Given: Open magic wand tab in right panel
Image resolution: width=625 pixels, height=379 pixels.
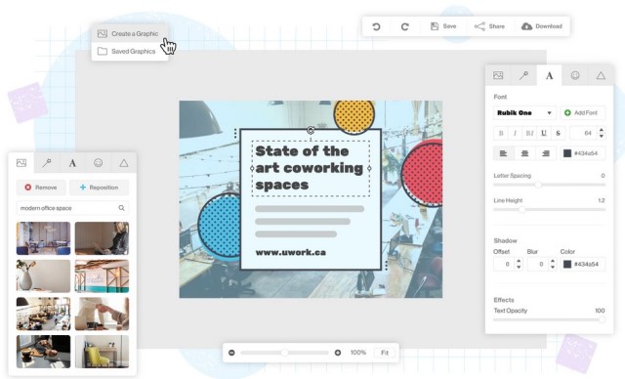Looking at the screenshot, I should (x=523, y=75).
